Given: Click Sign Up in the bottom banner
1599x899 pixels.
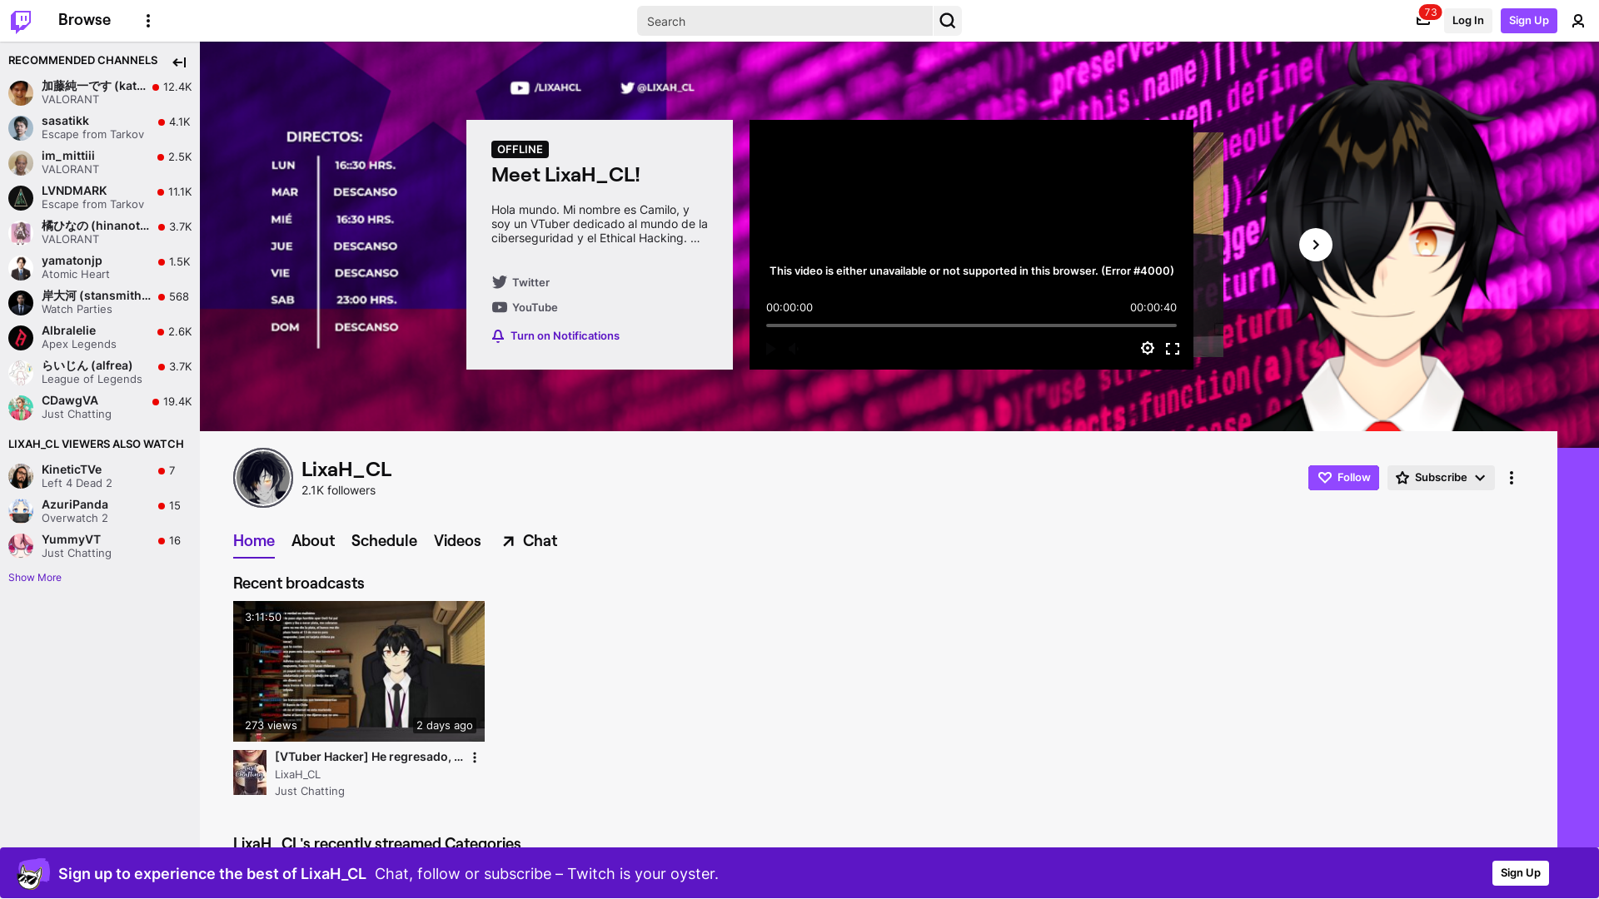Looking at the screenshot, I should 1521,873.
